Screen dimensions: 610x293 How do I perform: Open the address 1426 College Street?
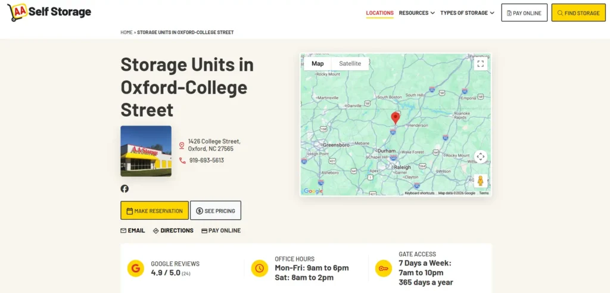click(x=214, y=145)
